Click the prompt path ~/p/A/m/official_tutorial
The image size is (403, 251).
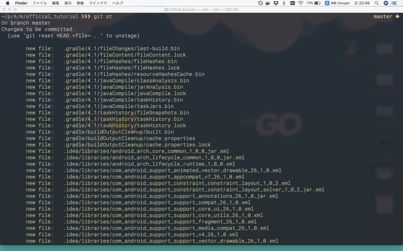pos(40,16)
